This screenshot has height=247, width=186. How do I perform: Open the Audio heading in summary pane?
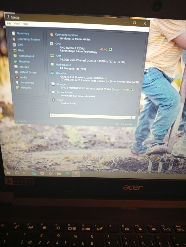pos(60,100)
